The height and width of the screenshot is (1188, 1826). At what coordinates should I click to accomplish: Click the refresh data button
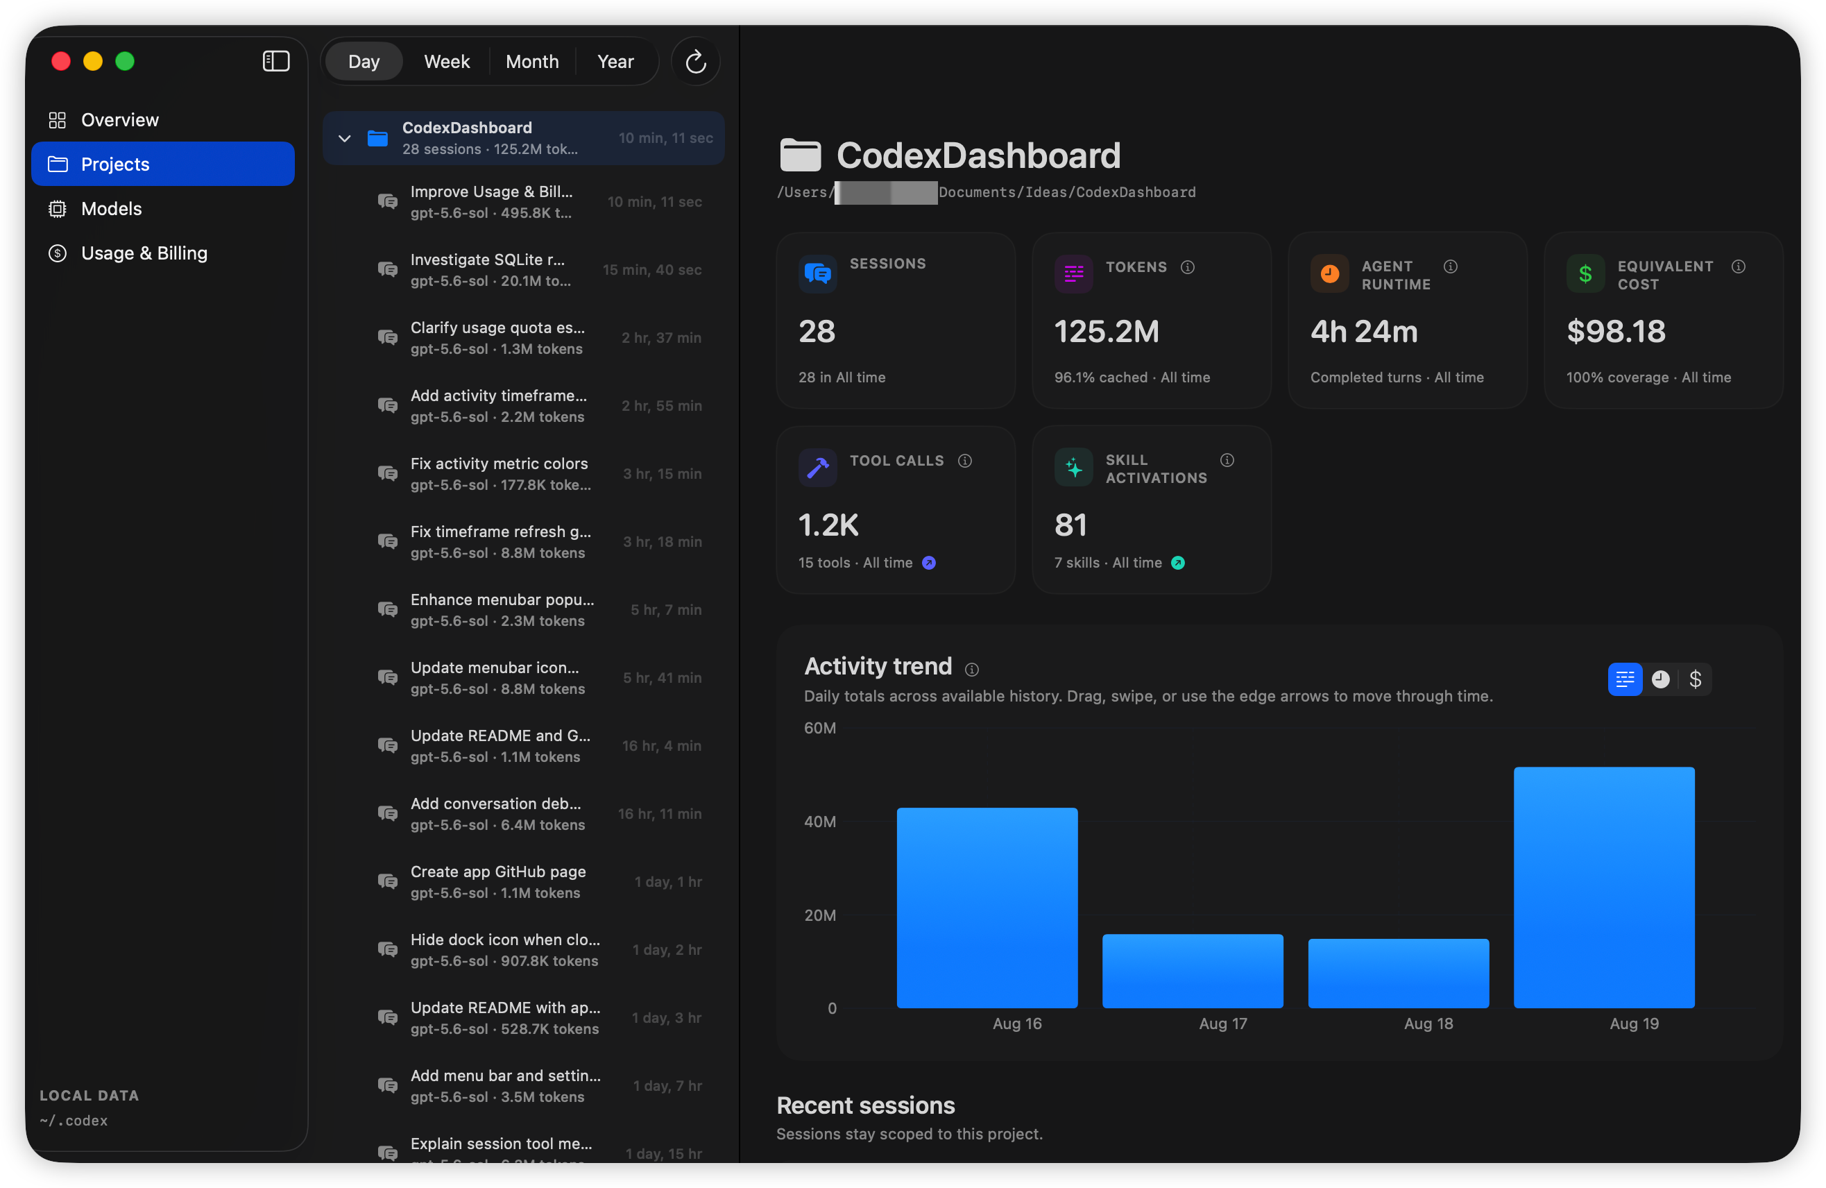coord(695,61)
